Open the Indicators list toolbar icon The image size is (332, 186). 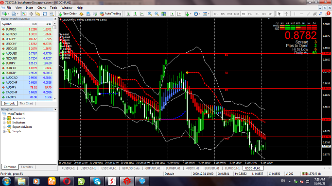[x=187, y=14]
